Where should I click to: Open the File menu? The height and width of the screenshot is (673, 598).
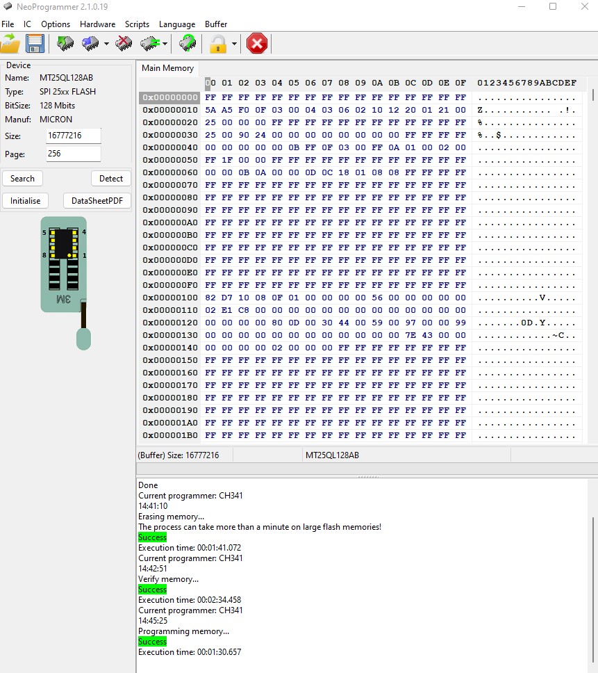(x=8, y=24)
